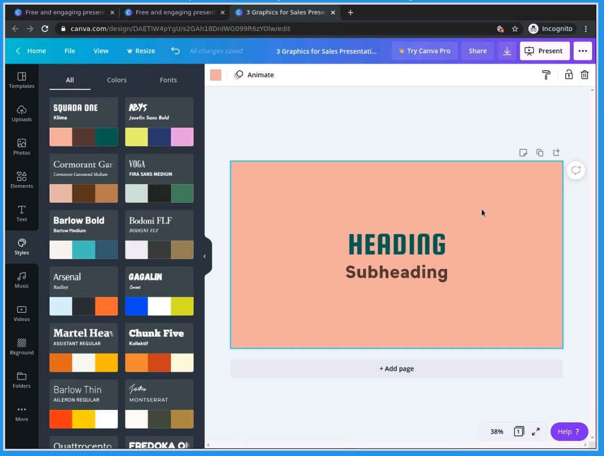Image resolution: width=604 pixels, height=456 pixels.
Task: Delete the current page with the trash icon
Action: 584,74
